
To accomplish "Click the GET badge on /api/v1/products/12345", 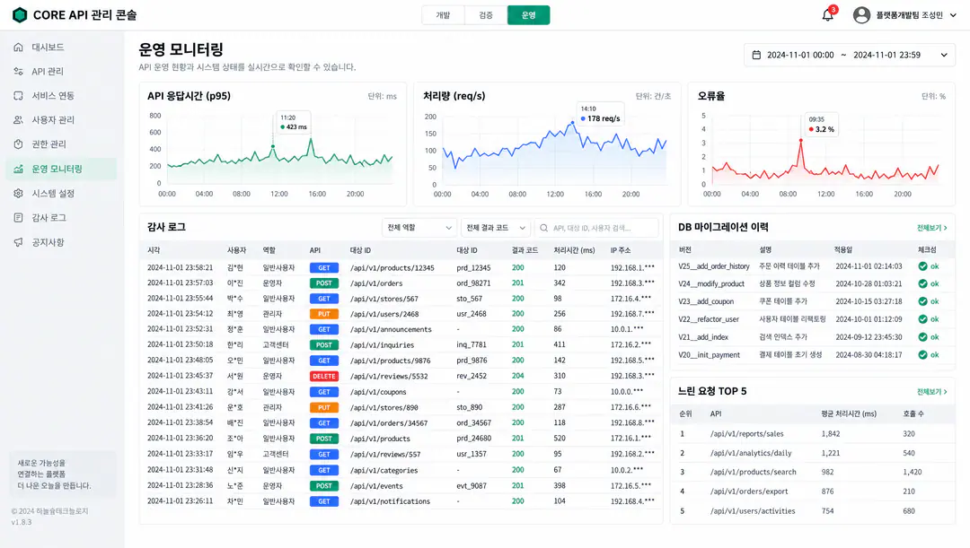I will (324, 267).
